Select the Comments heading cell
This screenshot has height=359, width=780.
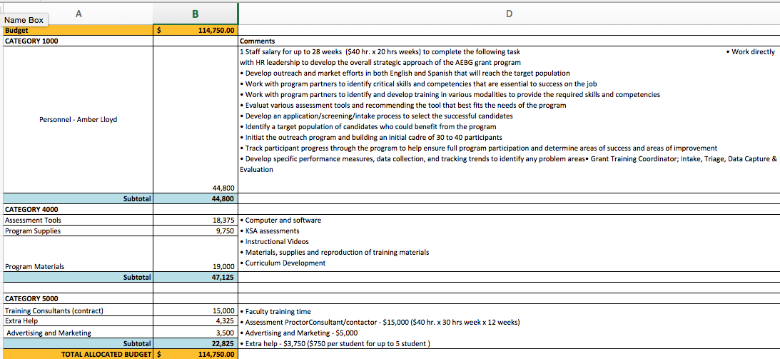coord(508,41)
